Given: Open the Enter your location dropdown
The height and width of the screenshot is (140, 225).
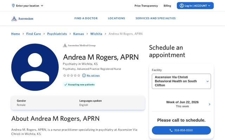Looking at the screenshot, I should tap(27, 6).
